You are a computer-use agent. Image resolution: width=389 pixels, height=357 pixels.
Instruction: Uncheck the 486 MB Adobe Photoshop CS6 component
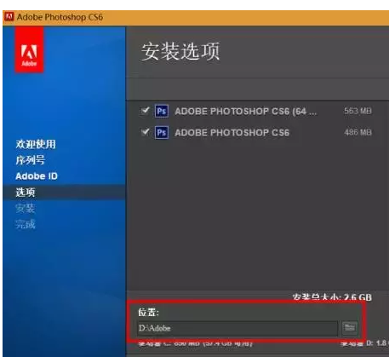145,132
